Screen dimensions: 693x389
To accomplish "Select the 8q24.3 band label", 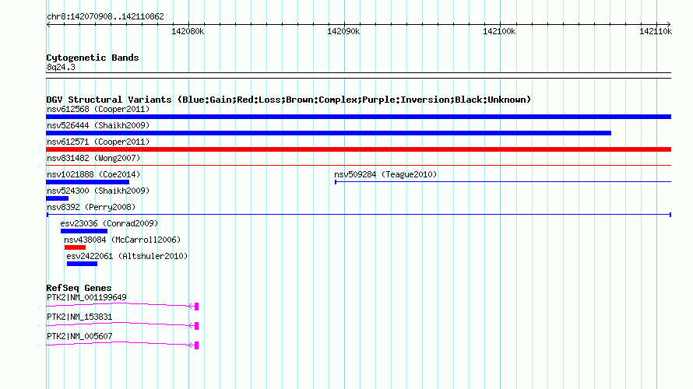I will (x=61, y=67).
